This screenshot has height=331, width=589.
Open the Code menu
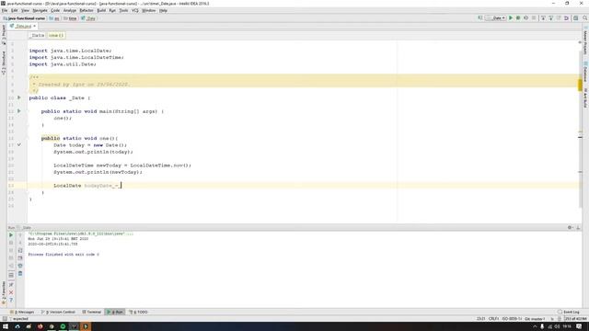tap(55, 10)
